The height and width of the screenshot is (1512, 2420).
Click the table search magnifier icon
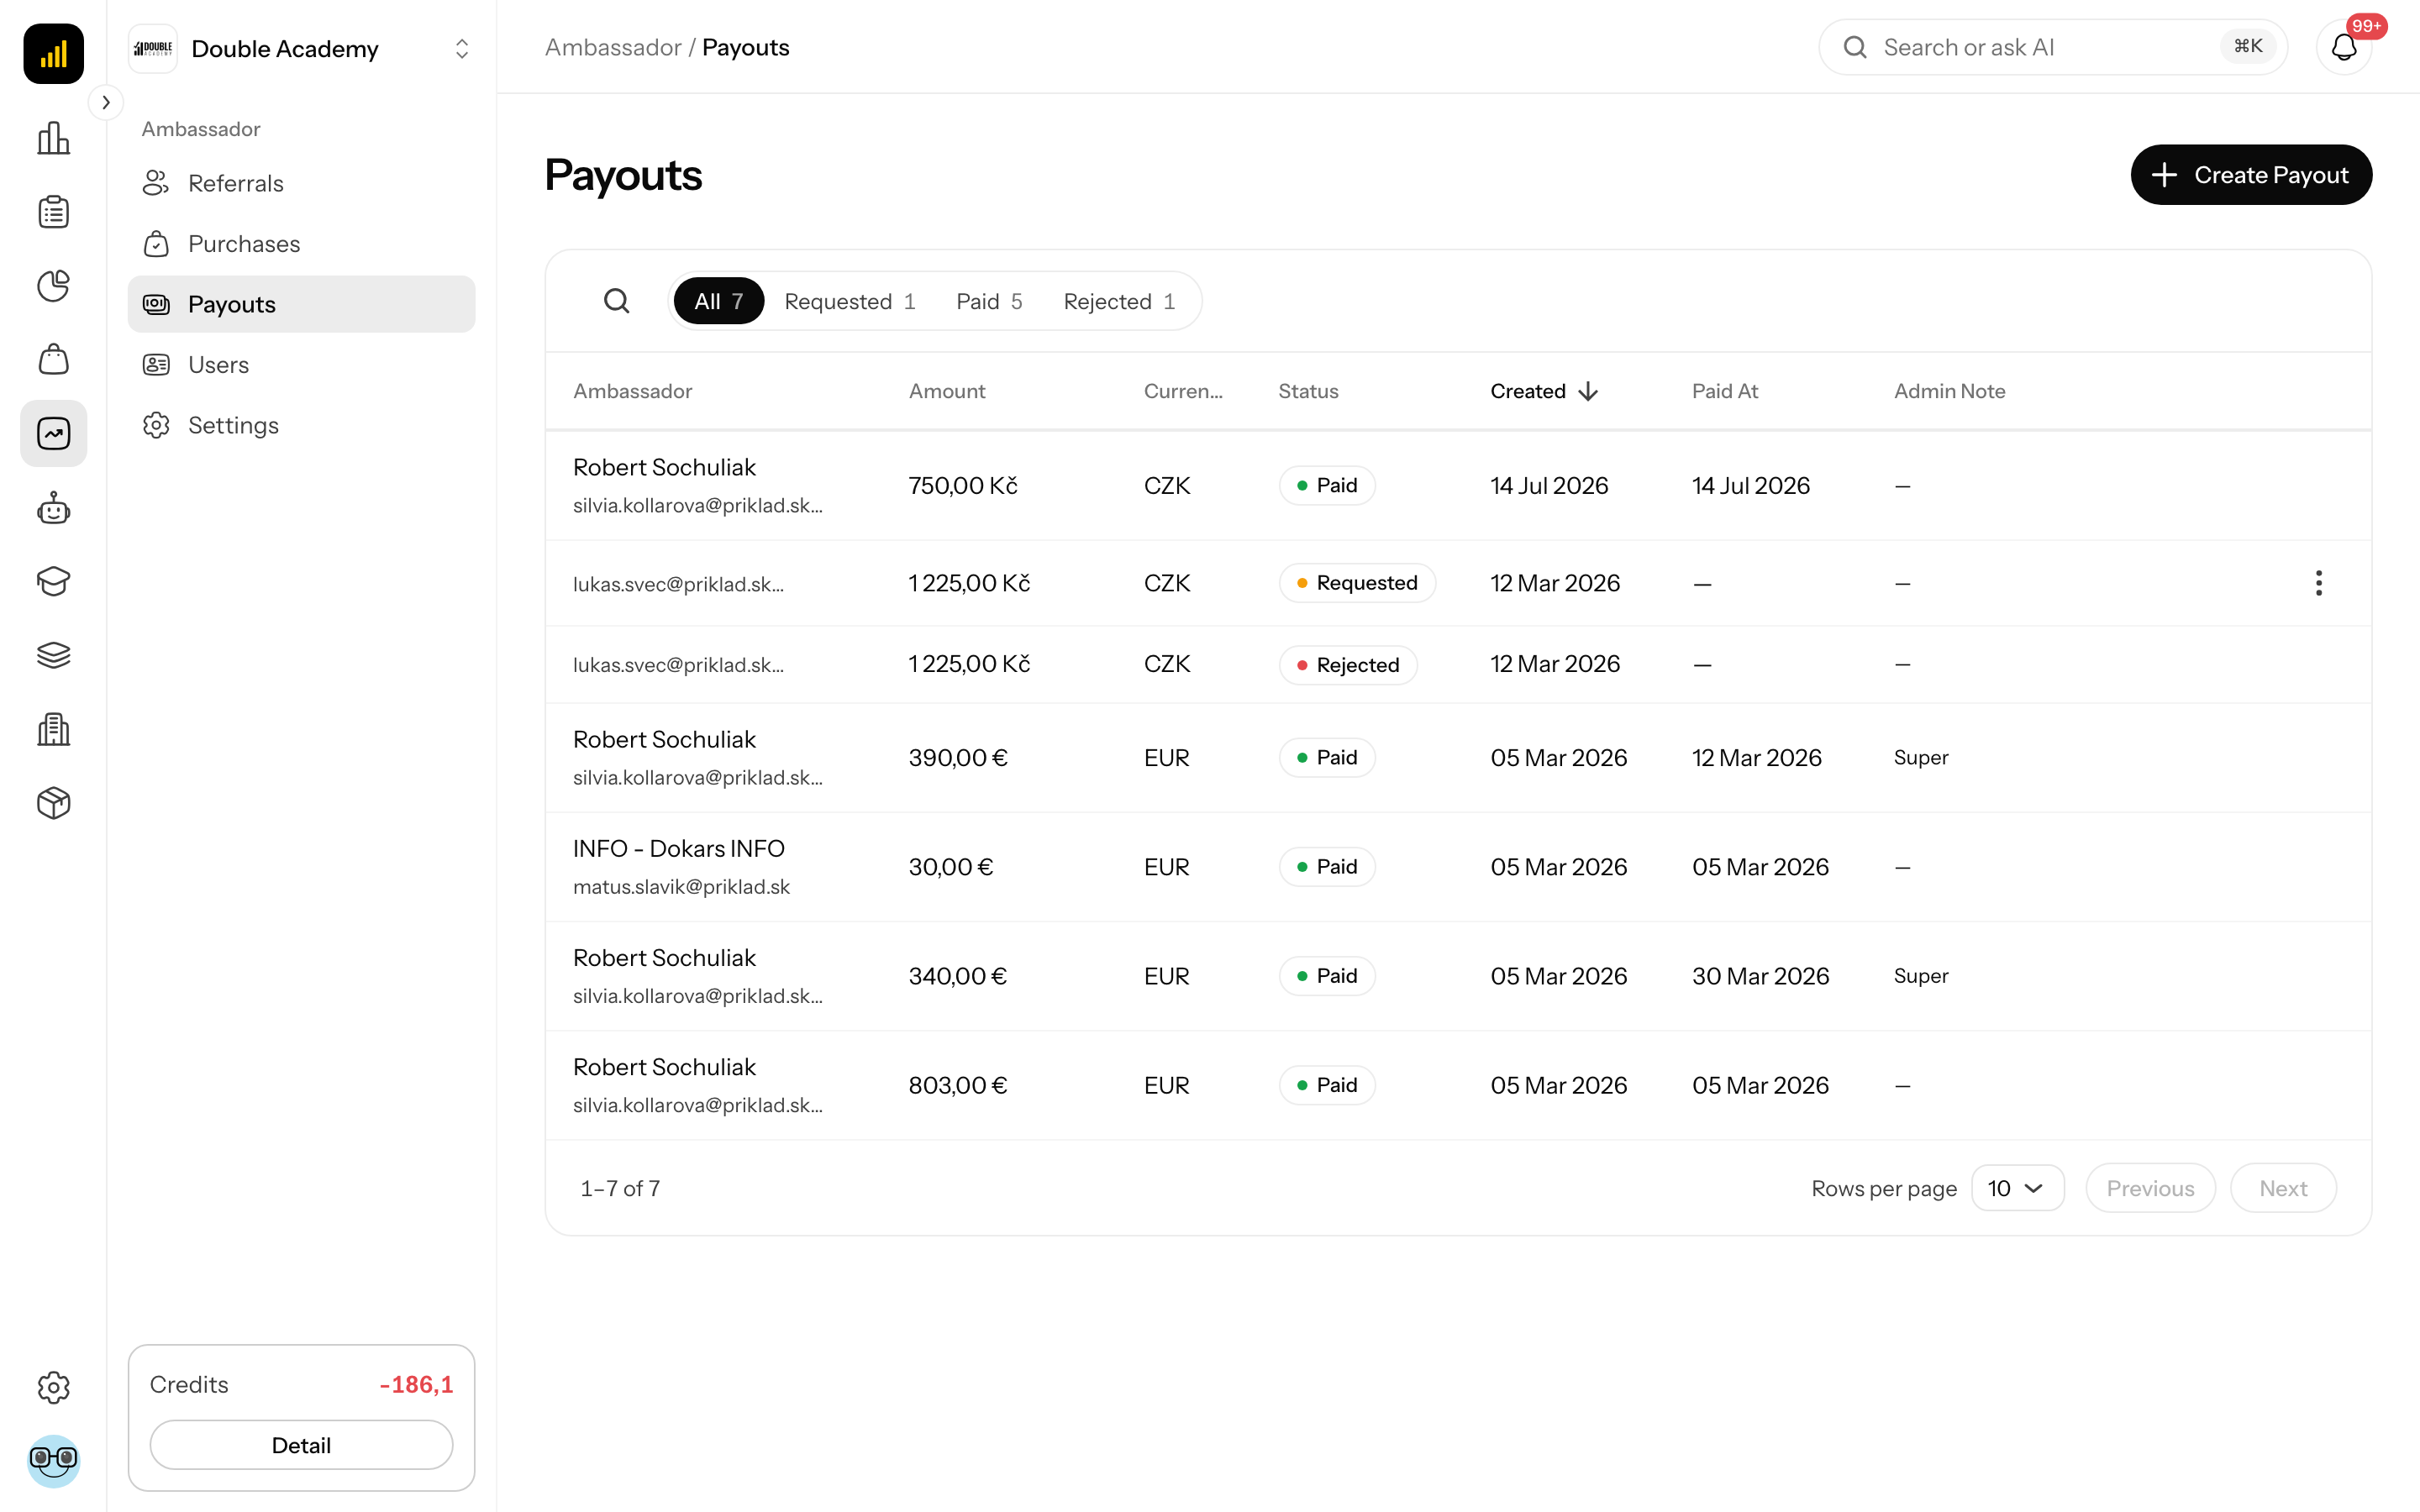click(617, 301)
